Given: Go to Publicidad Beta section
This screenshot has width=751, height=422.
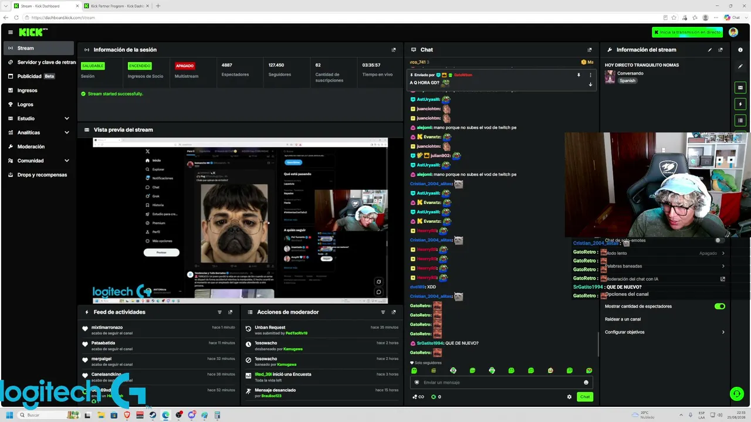Looking at the screenshot, I should pyautogui.click(x=40, y=76).
